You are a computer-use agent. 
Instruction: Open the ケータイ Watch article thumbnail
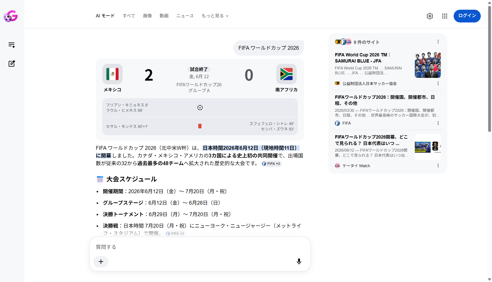point(428,147)
